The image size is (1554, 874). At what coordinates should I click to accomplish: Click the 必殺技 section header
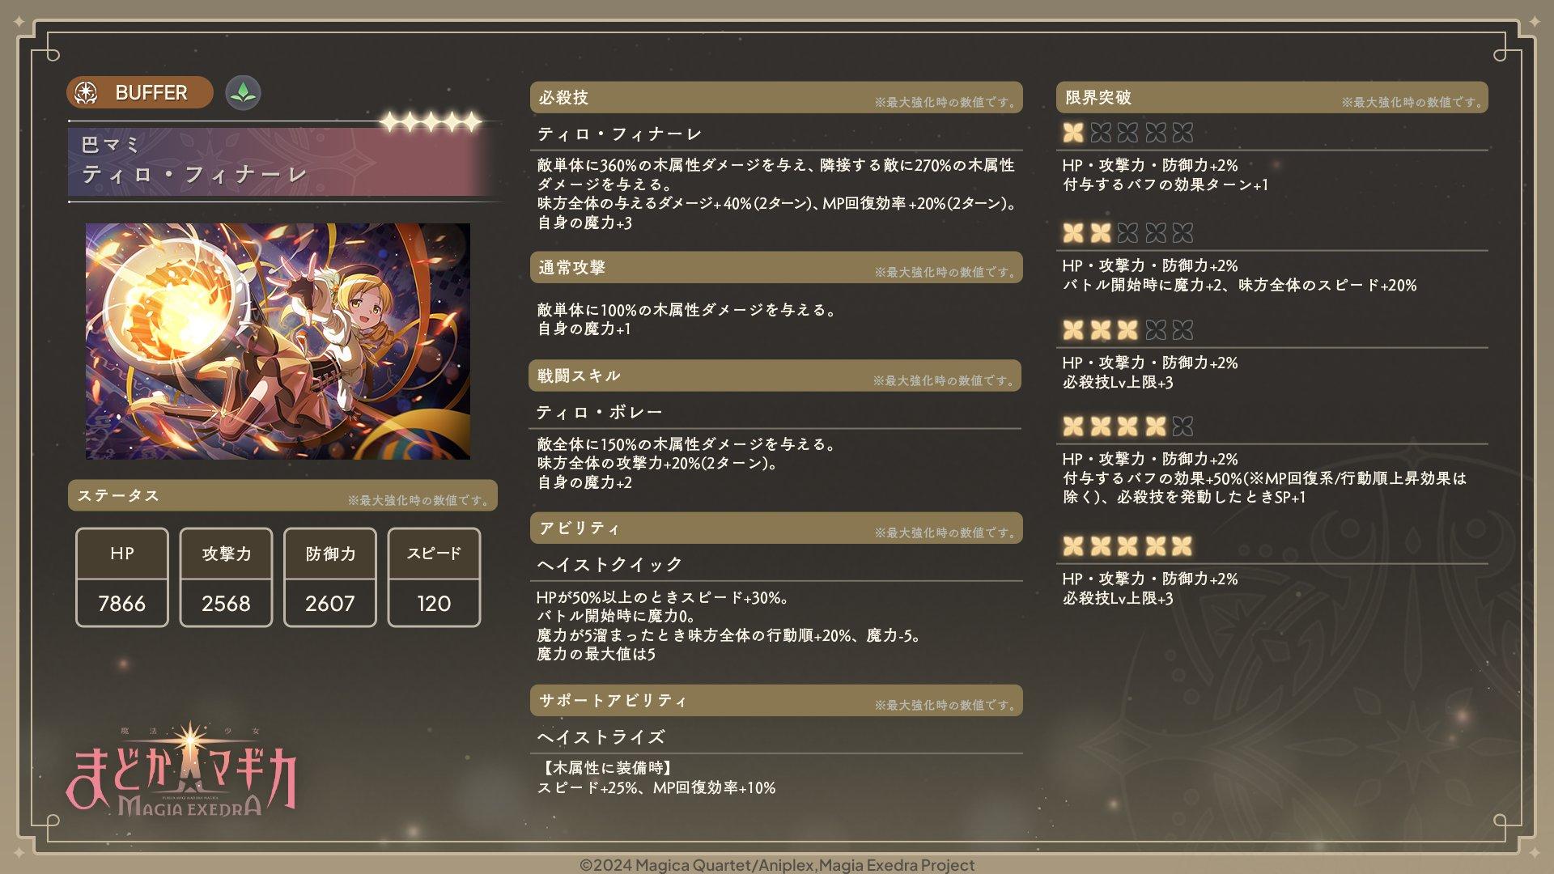tap(776, 98)
